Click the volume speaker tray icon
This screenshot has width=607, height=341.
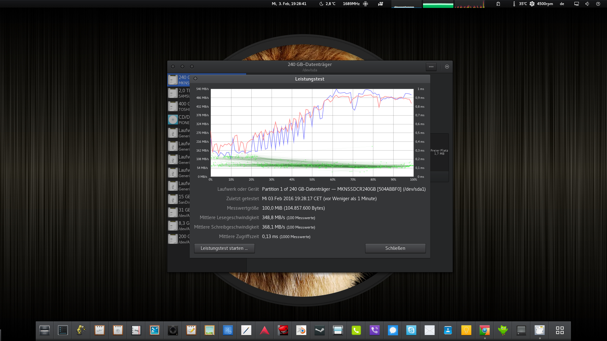pyautogui.click(x=587, y=4)
